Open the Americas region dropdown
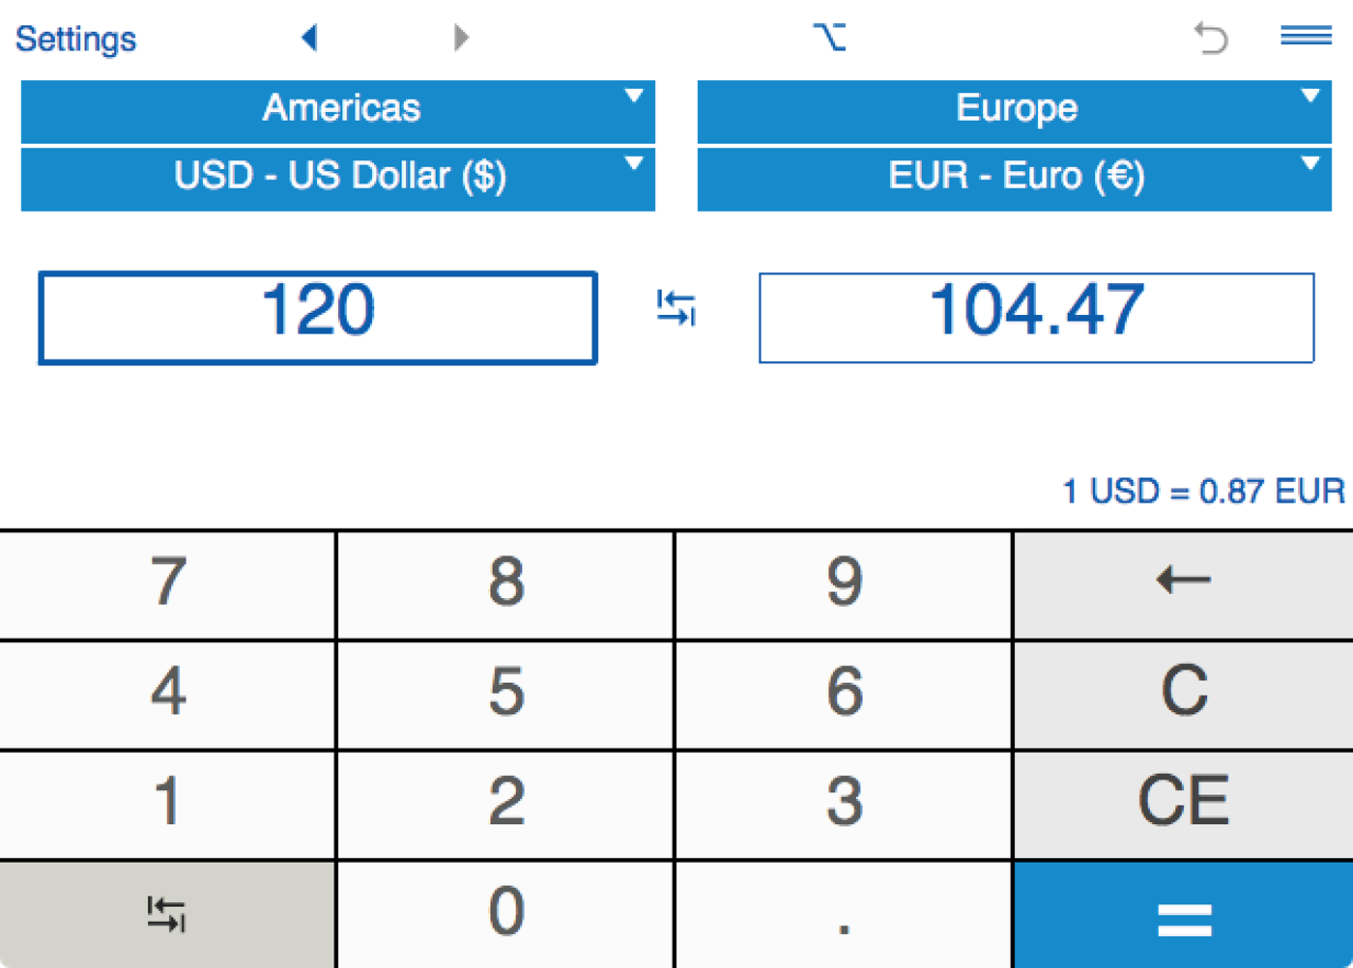Image resolution: width=1353 pixels, height=968 pixels. [338, 109]
